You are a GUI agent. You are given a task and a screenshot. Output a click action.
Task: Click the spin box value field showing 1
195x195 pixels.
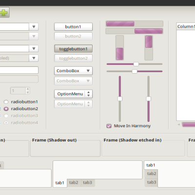(18, 91)
